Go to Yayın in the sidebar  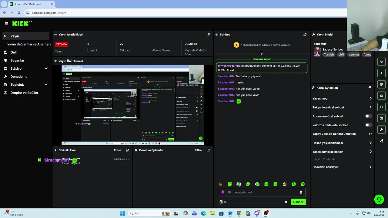click(x=26, y=36)
